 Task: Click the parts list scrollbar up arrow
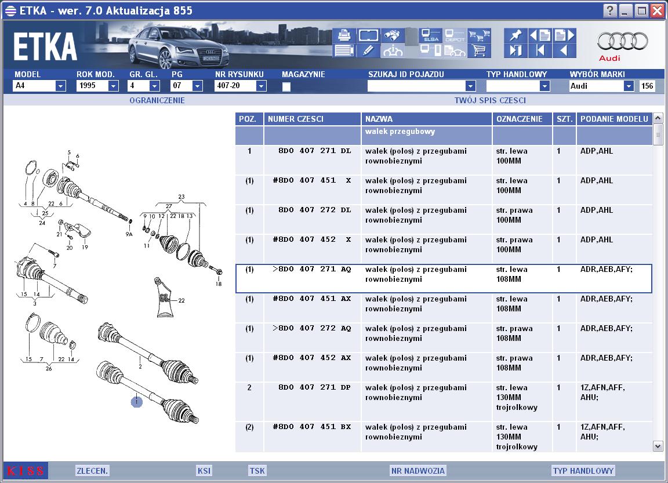(x=658, y=118)
